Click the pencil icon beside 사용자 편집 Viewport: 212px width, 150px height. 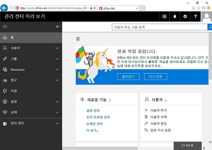tap(146, 123)
